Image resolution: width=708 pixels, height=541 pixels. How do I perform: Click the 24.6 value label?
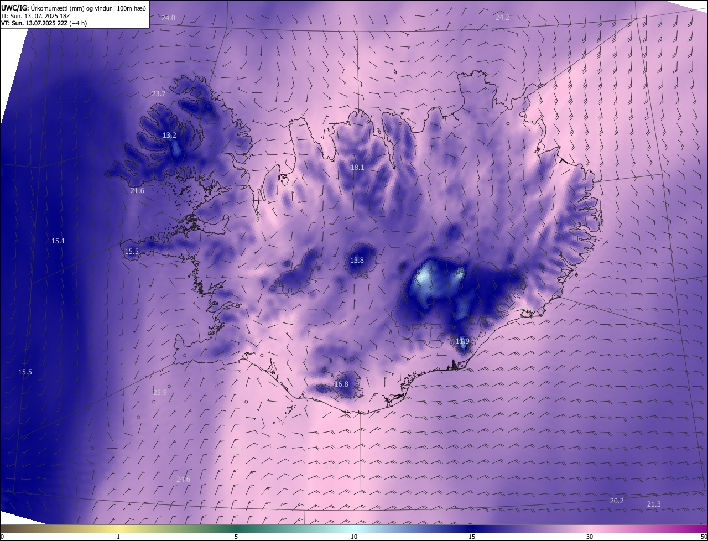(x=183, y=480)
